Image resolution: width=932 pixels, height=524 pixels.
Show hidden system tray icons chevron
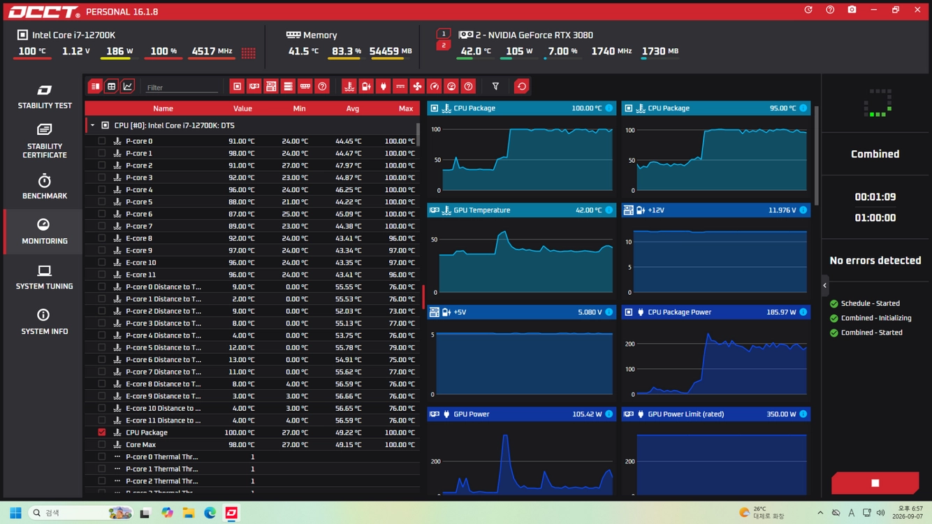pos(820,513)
